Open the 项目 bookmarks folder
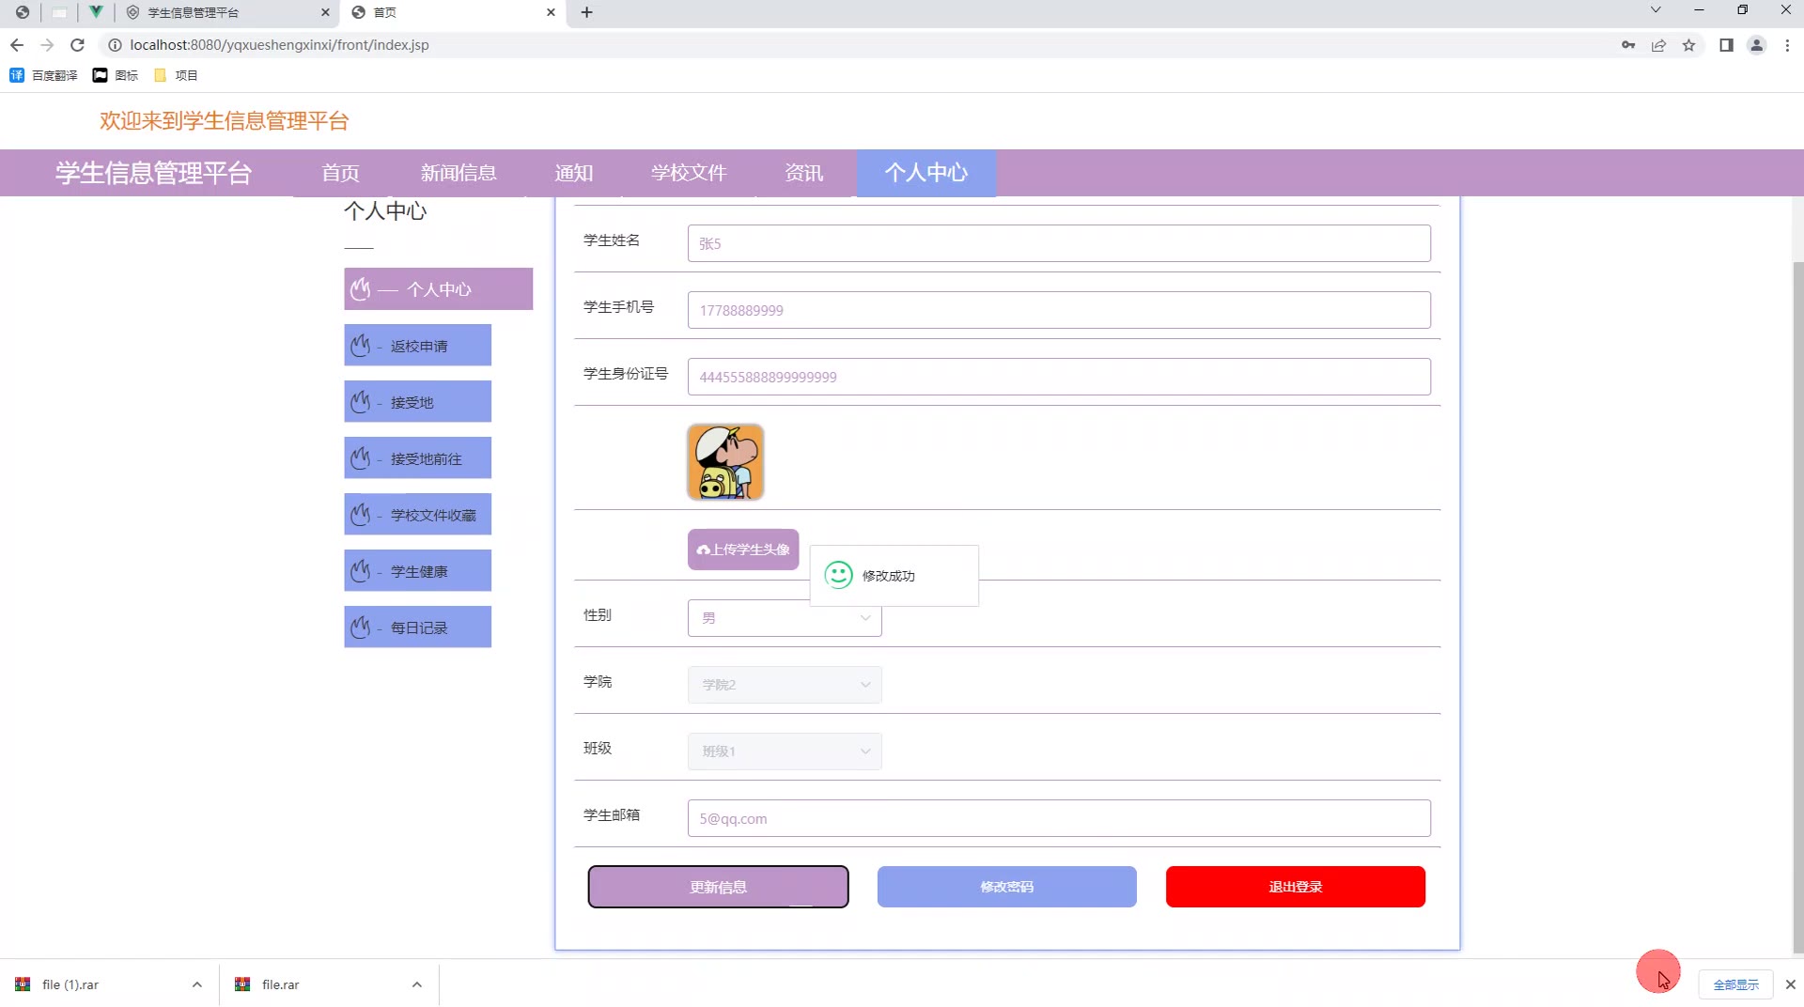Screen dimensions: 1804x1007 pyautogui.click(x=176, y=75)
